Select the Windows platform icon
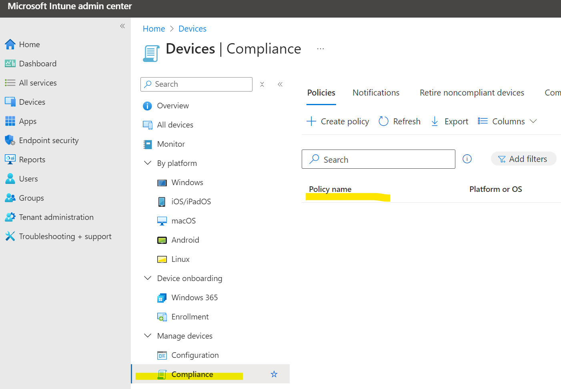 [162, 183]
